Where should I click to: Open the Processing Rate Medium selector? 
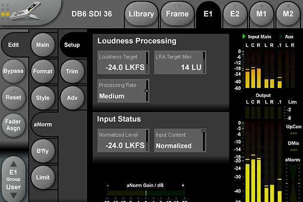pyautogui.click(x=123, y=91)
